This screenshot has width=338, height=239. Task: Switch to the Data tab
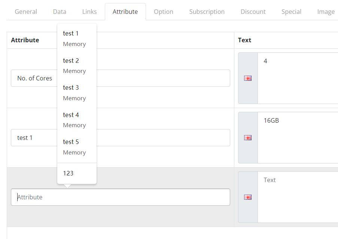59,11
